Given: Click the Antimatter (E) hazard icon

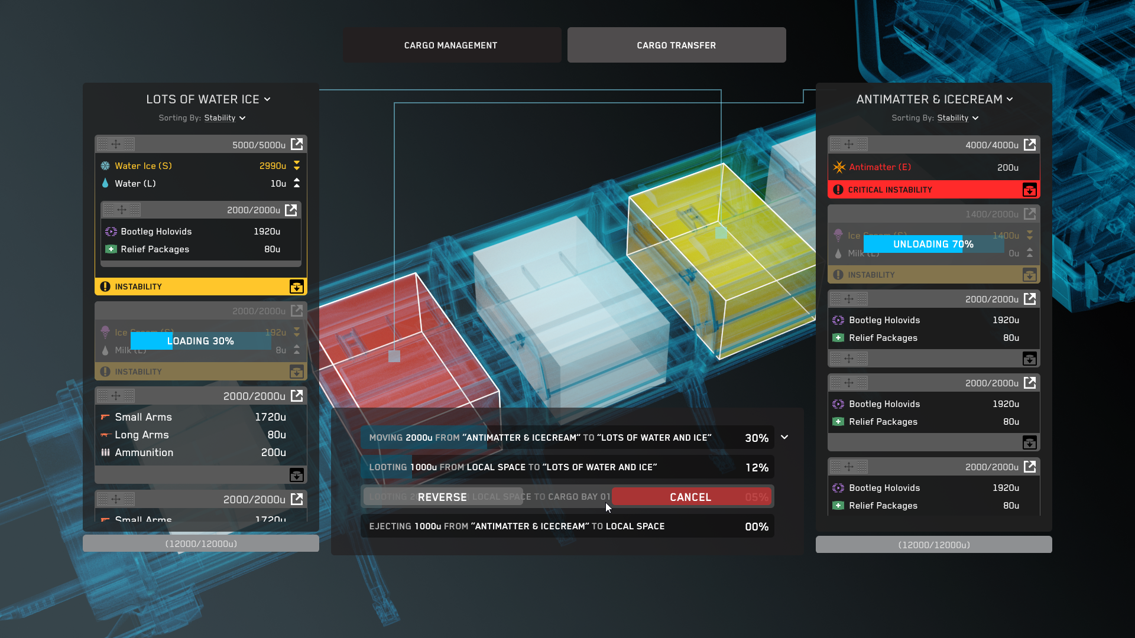Looking at the screenshot, I should pos(839,167).
